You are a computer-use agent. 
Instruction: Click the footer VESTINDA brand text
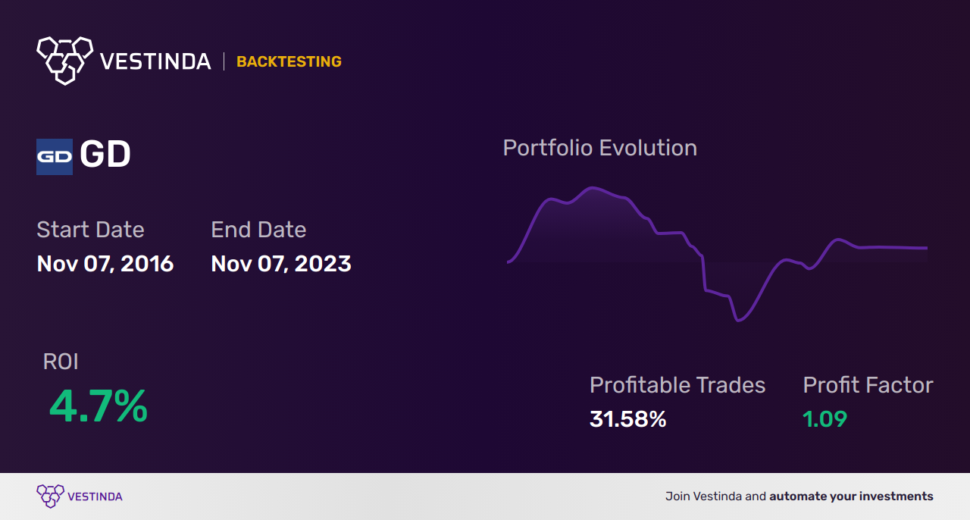95,497
